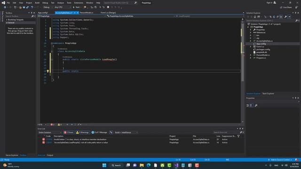Open the Build + IntelliSense dropdown
Viewport: 301px width, 169px height.
click(x=126, y=132)
